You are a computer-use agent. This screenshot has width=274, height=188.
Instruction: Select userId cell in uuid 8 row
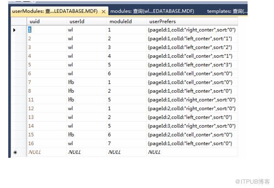coord(87,91)
